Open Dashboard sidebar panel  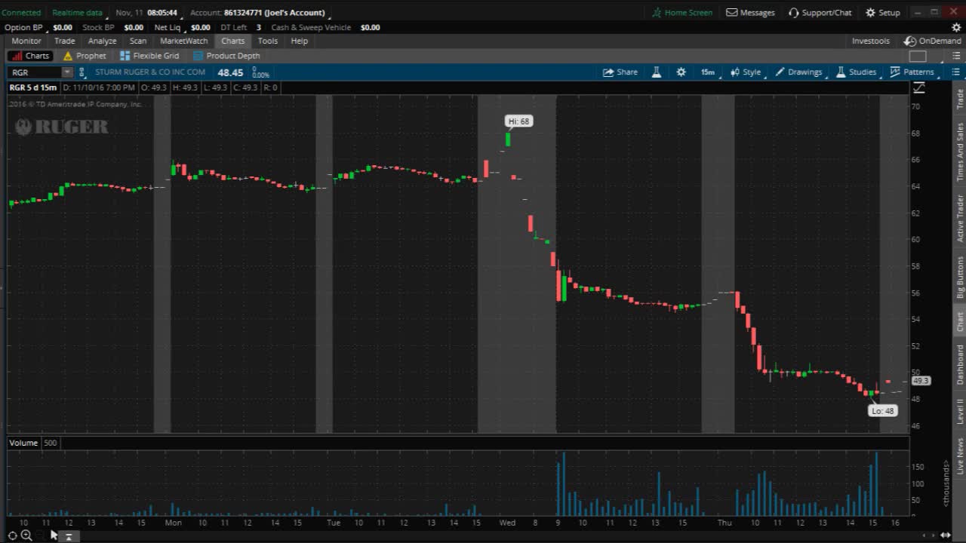[x=960, y=364]
